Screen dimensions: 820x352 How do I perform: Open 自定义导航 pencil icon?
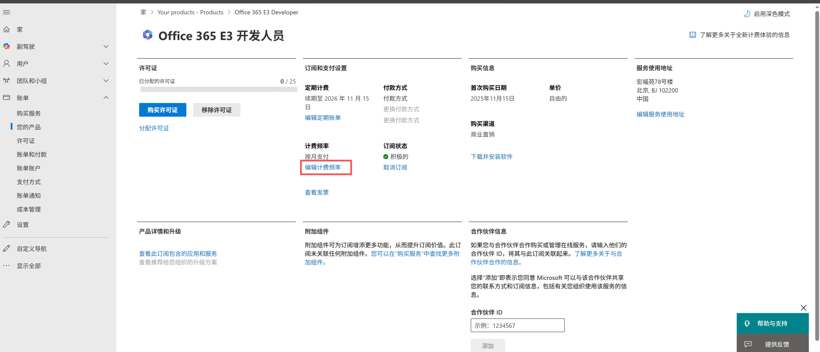click(x=6, y=248)
